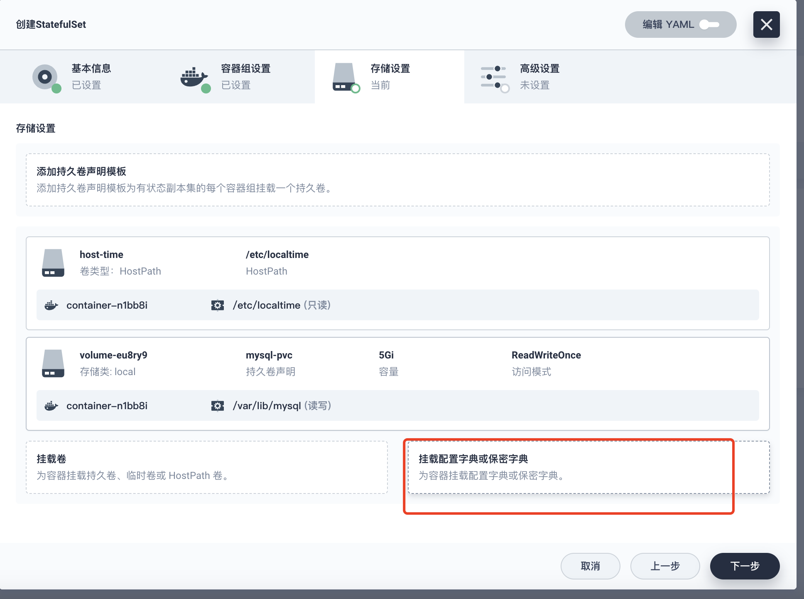Click the mount settings icon beside /var/lib/mysql
The image size is (804, 599).
tap(217, 406)
